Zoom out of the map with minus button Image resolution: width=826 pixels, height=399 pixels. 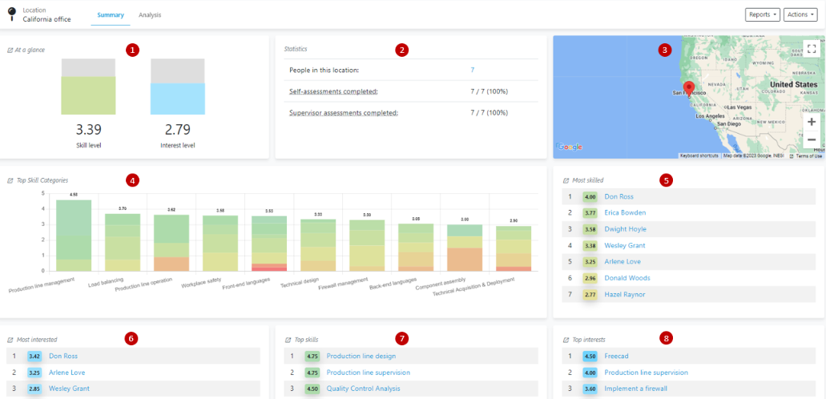(811, 139)
